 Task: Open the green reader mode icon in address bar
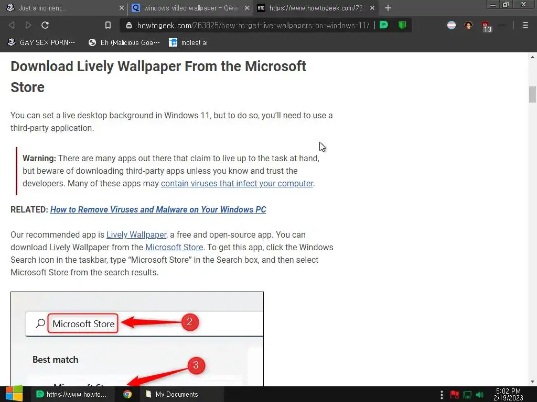tap(384, 25)
